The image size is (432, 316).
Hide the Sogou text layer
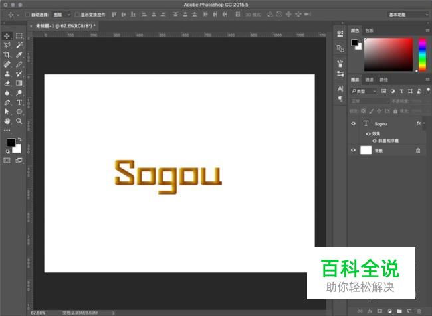click(x=353, y=123)
